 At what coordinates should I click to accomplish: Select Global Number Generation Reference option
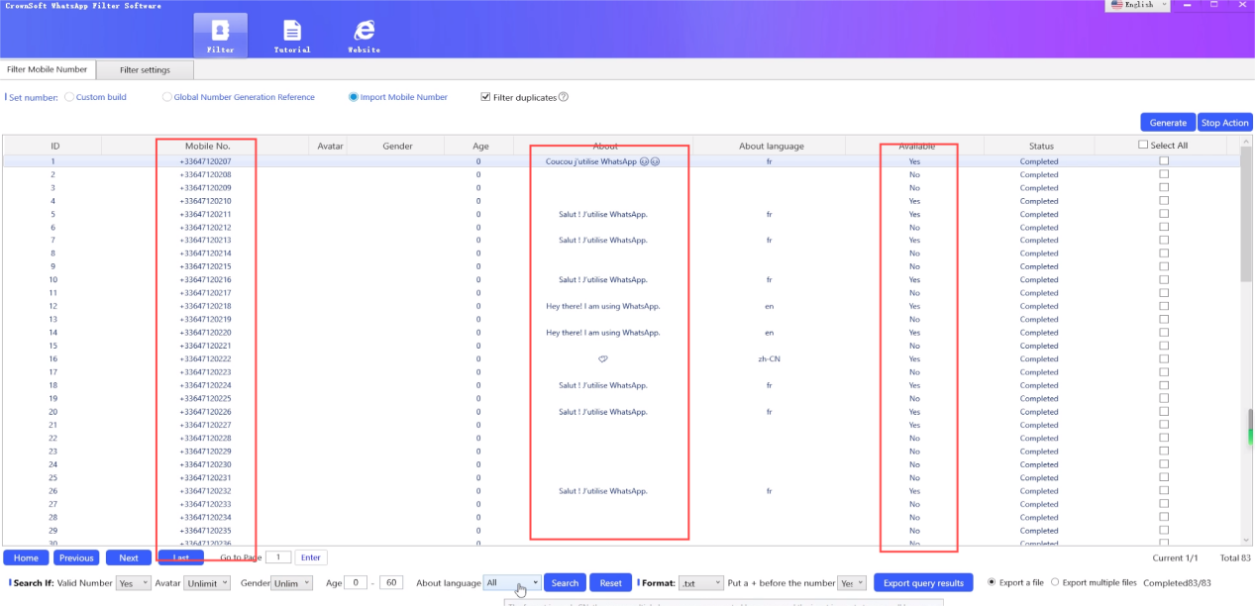pyautogui.click(x=166, y=97)
